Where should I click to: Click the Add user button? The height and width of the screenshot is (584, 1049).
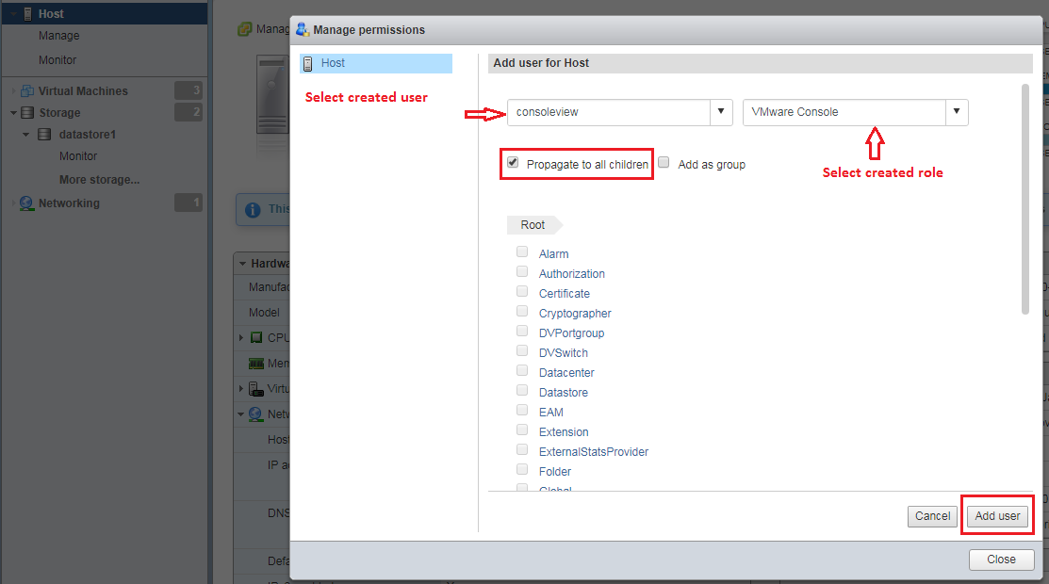tap(997, 516)
